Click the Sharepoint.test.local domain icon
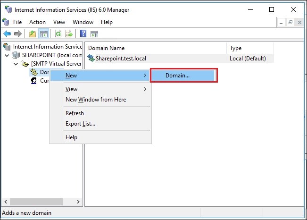This screenshot has height=220, width=307. [91, 58]
